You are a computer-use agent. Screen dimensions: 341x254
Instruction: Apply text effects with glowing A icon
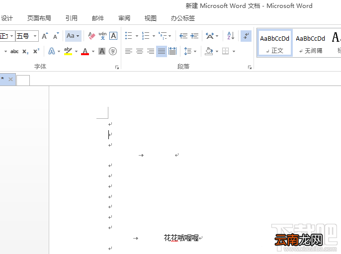[x=52, y=51]
